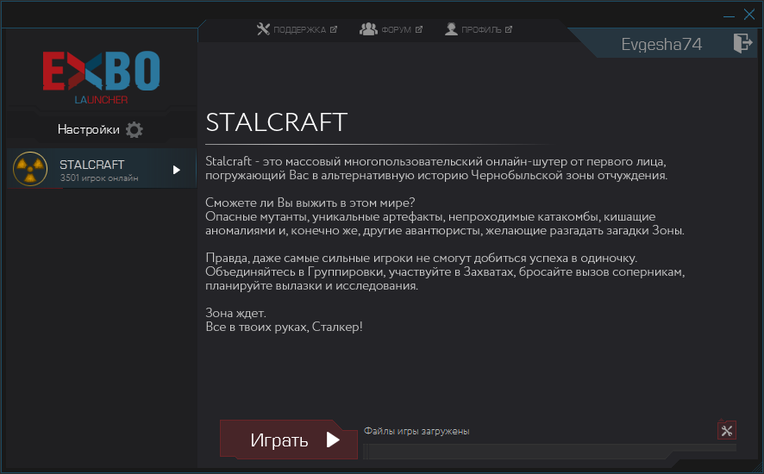Click the EXBO Launcher logo
Image resolution: width=764 pixels, height=474 pixels.
(101, 78)
